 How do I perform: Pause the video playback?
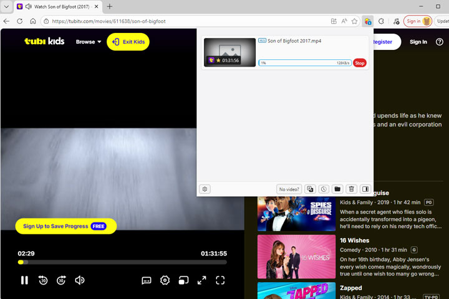click(24, 280)
